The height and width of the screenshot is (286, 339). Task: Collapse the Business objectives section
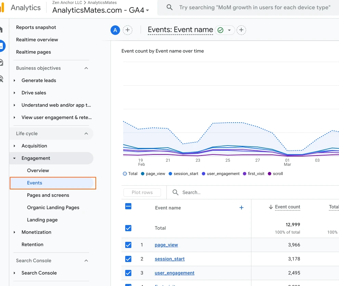[x=86, y=68]
